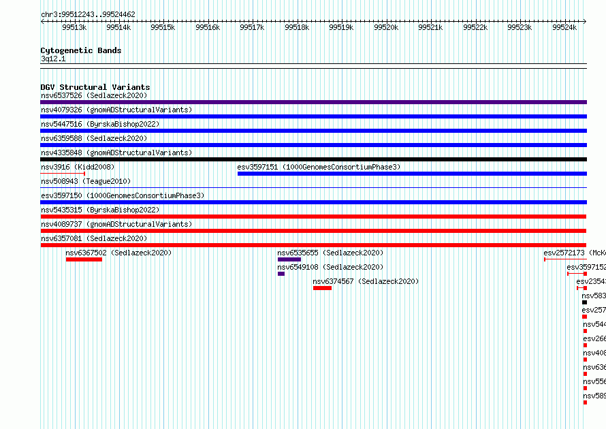Open variant nsv5435315 (ByrskaBishop2022) label

[100, 210]
